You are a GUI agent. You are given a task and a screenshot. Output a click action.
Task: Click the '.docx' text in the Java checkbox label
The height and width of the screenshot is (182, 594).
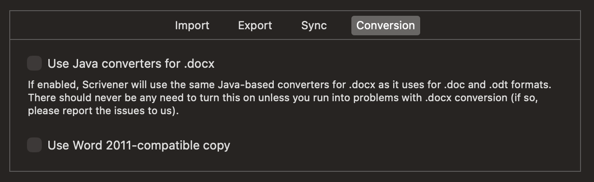[199, 64]
